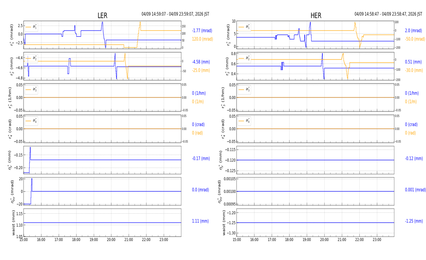Select the LER timestamp range text
The height and width of the screenshot is (260, 426).
coord(175,14)
